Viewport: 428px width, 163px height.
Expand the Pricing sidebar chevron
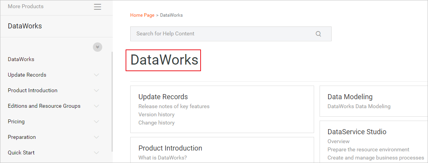pyautogui.click(x=96, y=121)
